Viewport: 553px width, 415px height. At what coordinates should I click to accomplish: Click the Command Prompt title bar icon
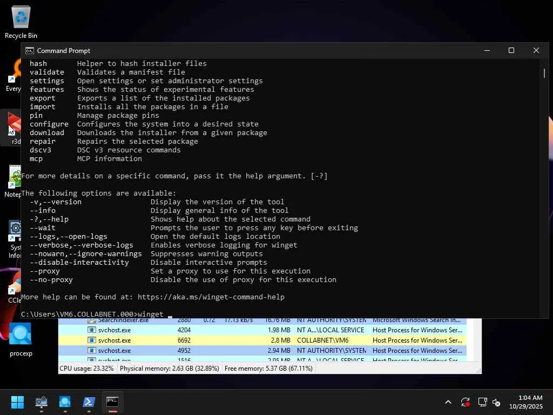(x=30, y=51)
